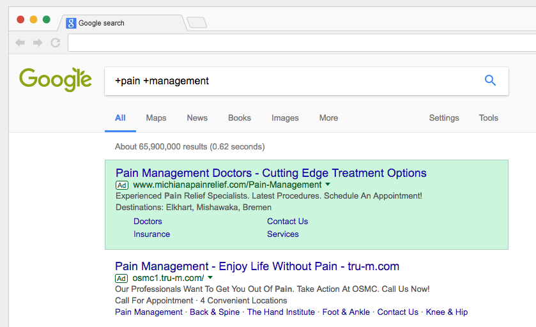Open the search Tools menu
Screen dimensions: 536x327
(x=489, y=118)
